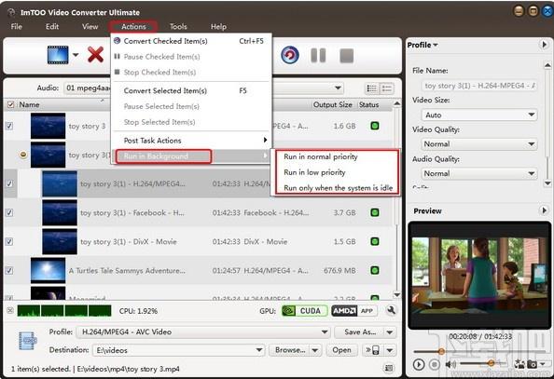Viewport: 554px width, 379px height.
Task: Open the Destination path dropdown
Action: (259, 350)
